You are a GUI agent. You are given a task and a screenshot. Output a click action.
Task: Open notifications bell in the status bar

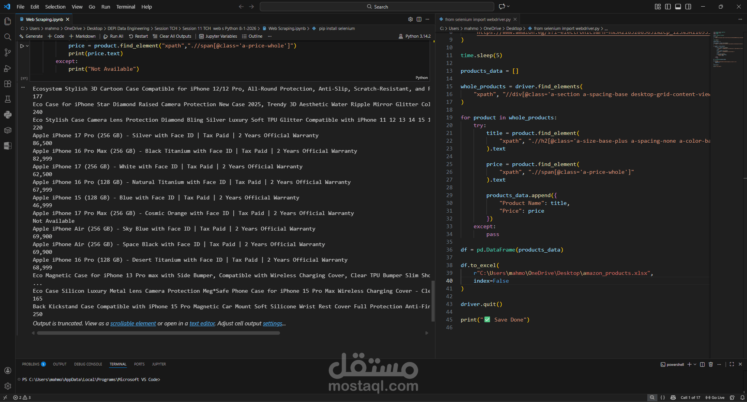742,398
